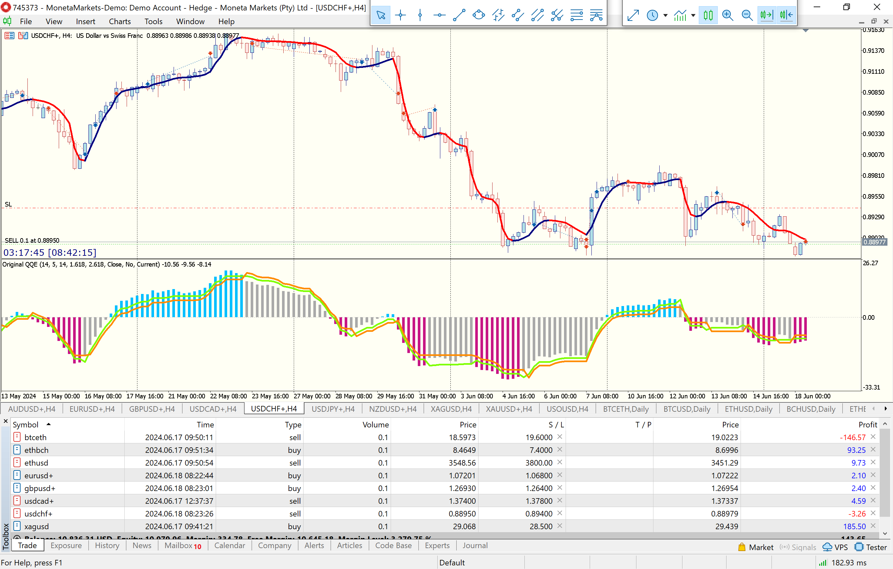Sort positions by the Symbol column
Screen dimensions: 893x569
[25, 424]
